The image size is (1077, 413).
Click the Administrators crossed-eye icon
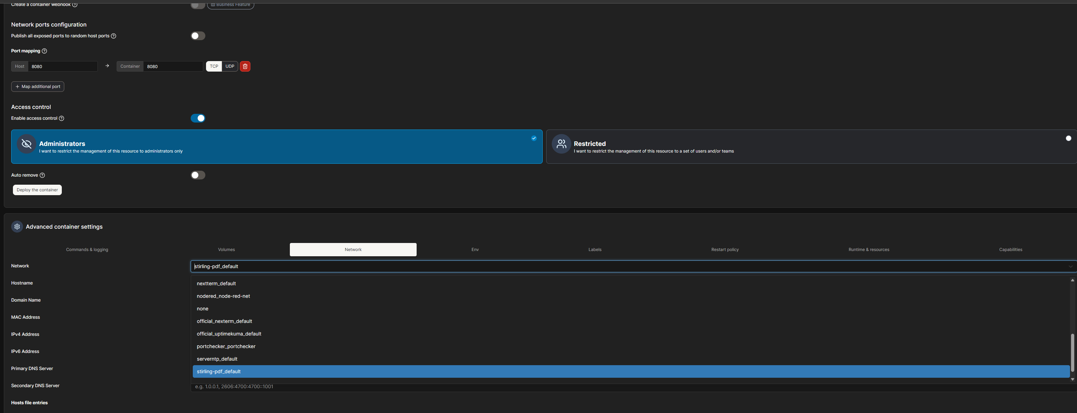tap(26, 144)
